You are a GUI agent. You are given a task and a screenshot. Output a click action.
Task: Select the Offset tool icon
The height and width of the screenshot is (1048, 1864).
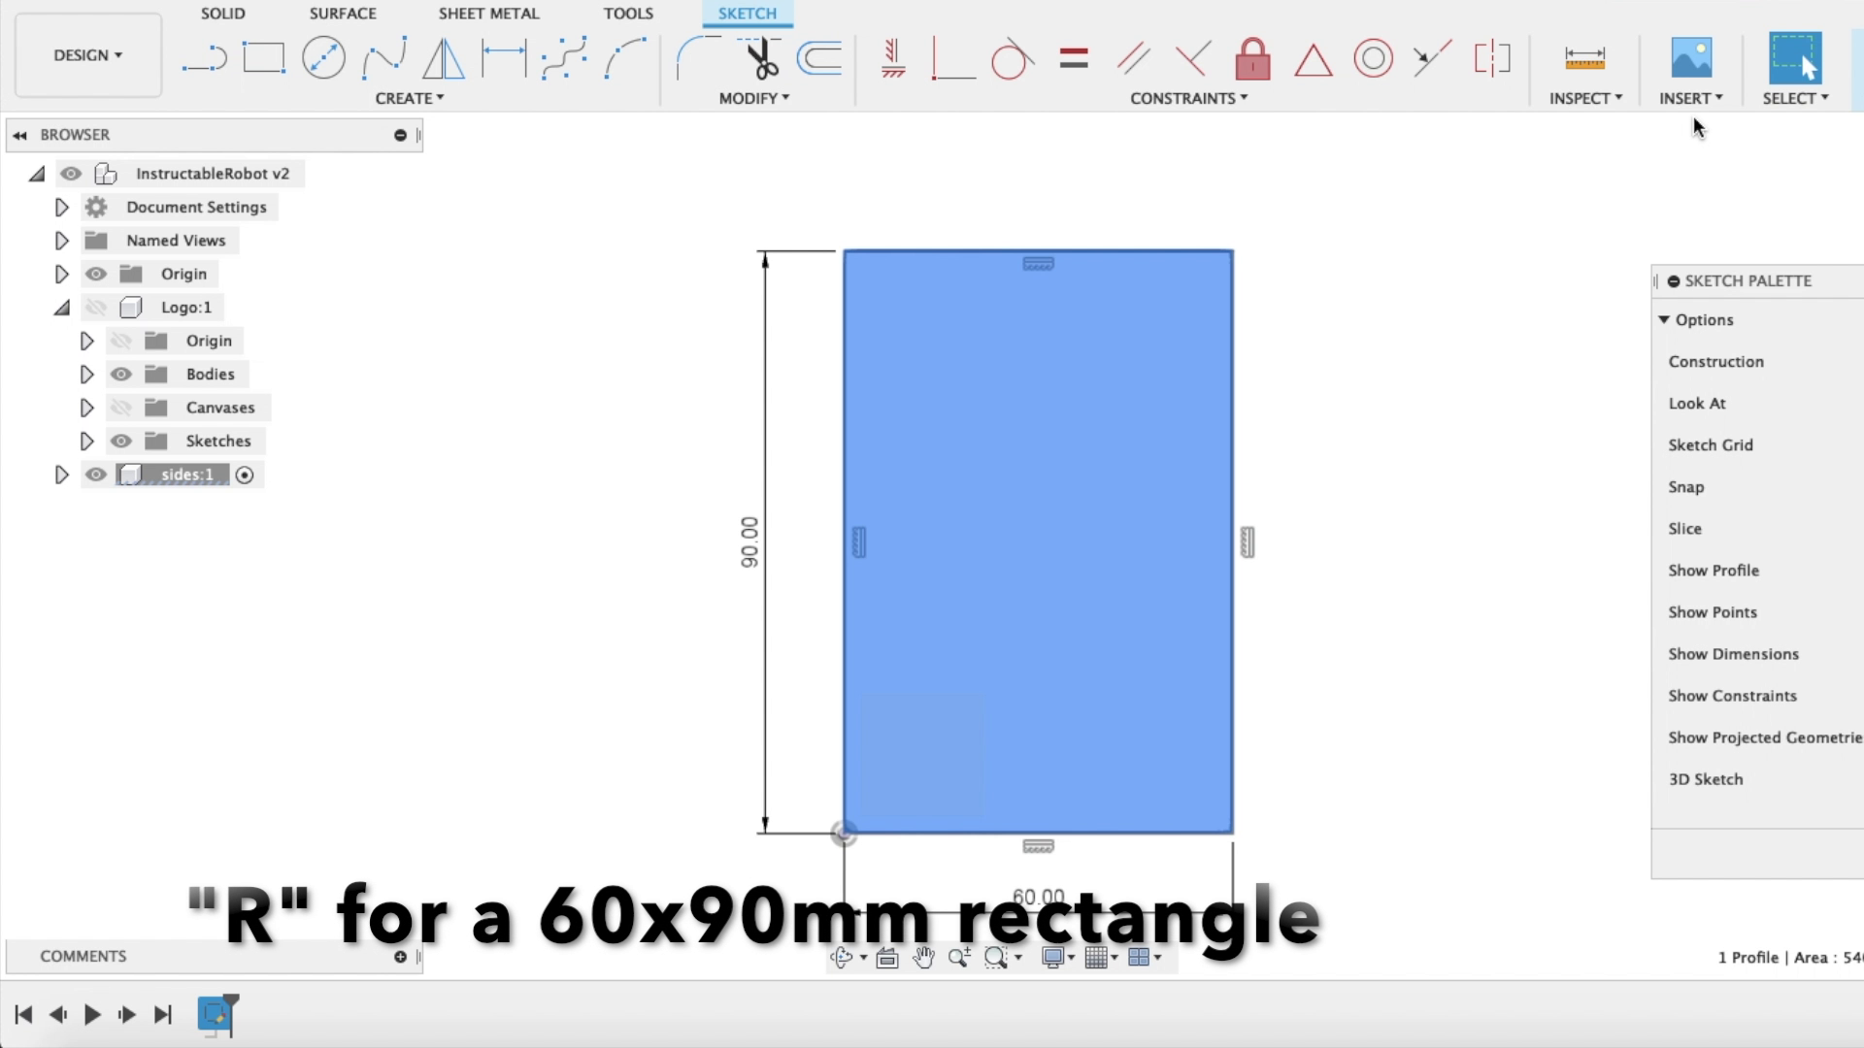pyautogui.click(x=819, y=58)
